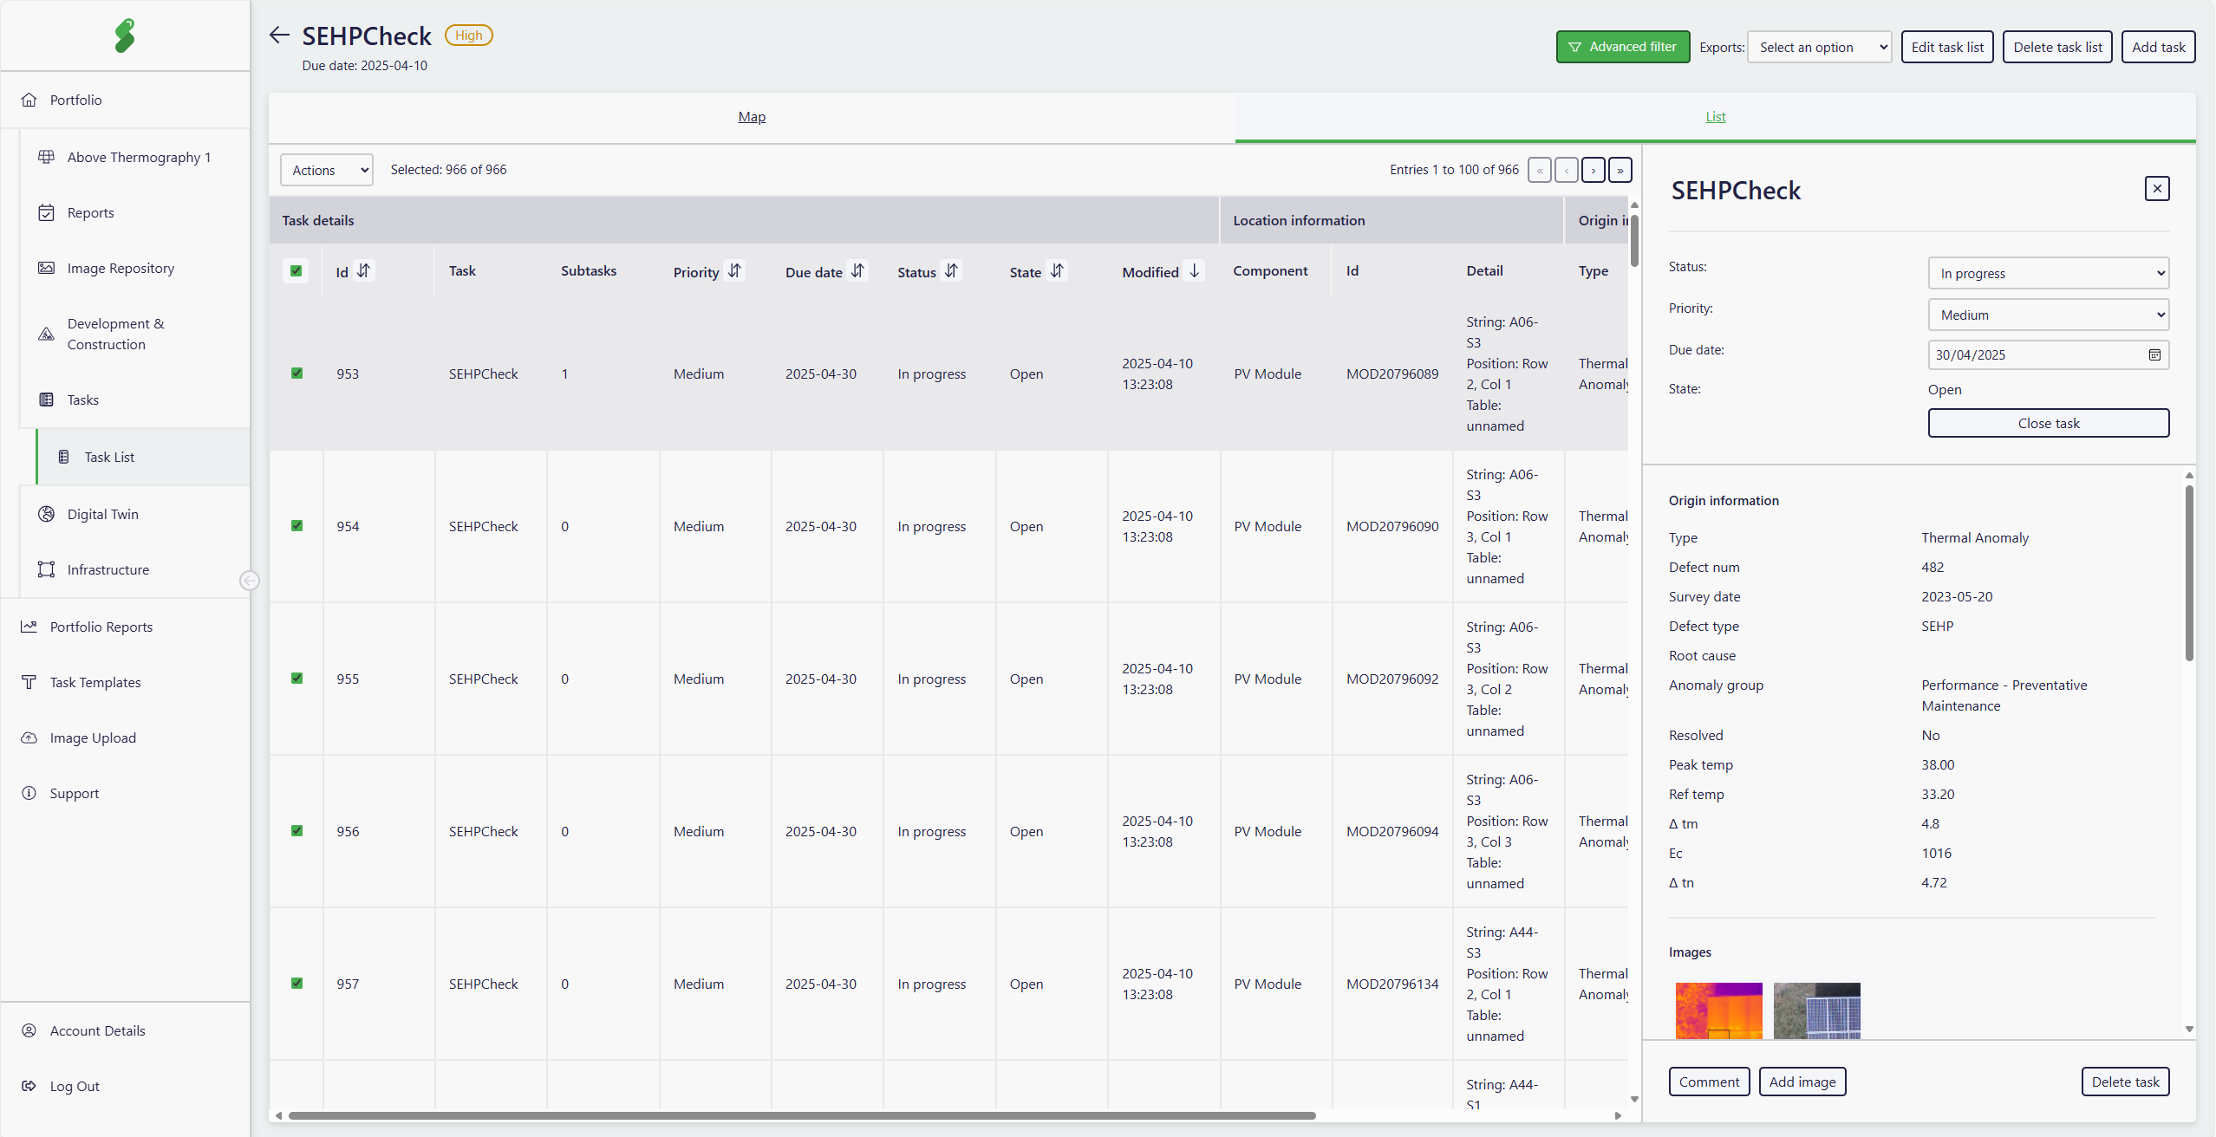2216x1137 pixels.
Task: Open Account Details user icon
Action: pos(29,1030)
